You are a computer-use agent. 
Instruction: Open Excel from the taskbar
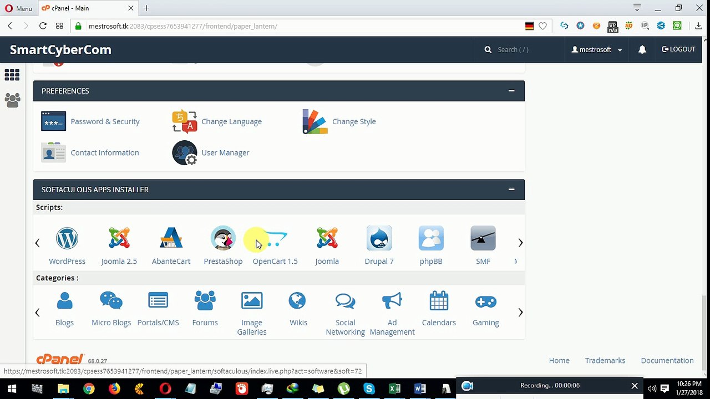394,388
